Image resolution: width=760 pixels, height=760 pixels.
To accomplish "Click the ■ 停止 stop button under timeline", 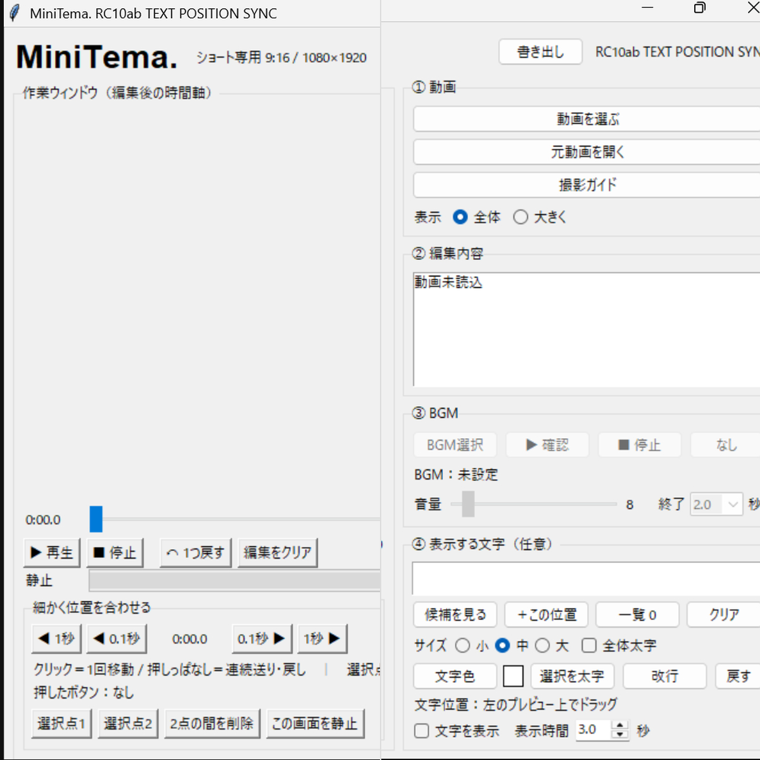I will pyautogui.click(x=115, y=553).
